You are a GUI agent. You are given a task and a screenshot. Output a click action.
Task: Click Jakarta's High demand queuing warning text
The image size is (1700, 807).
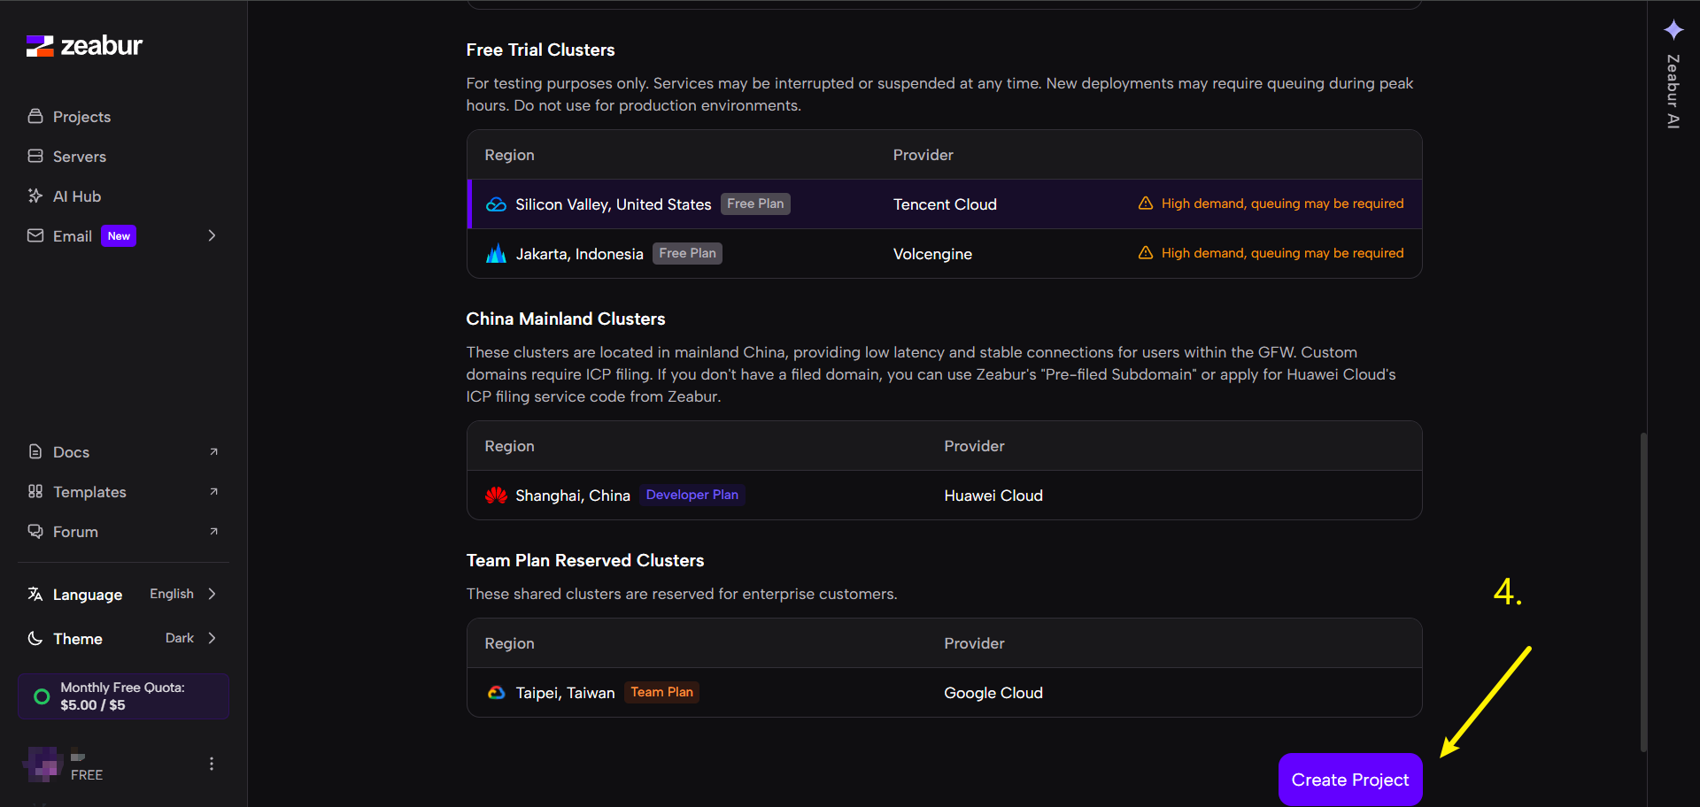[1282, 253]
